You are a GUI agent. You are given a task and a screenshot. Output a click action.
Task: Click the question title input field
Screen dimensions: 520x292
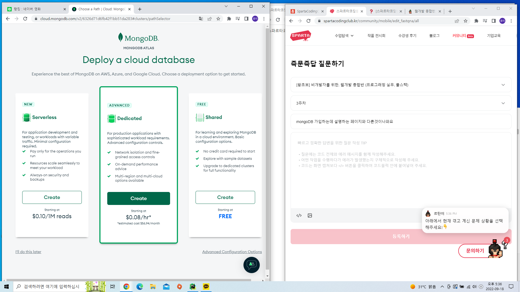pos(401,121)
